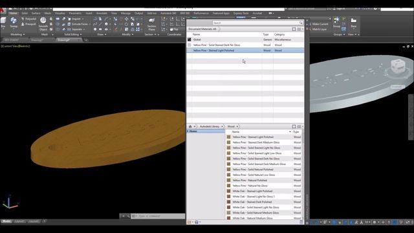Switch to the Home ribbon tab

pyautogui.click(x=13, y=13)
